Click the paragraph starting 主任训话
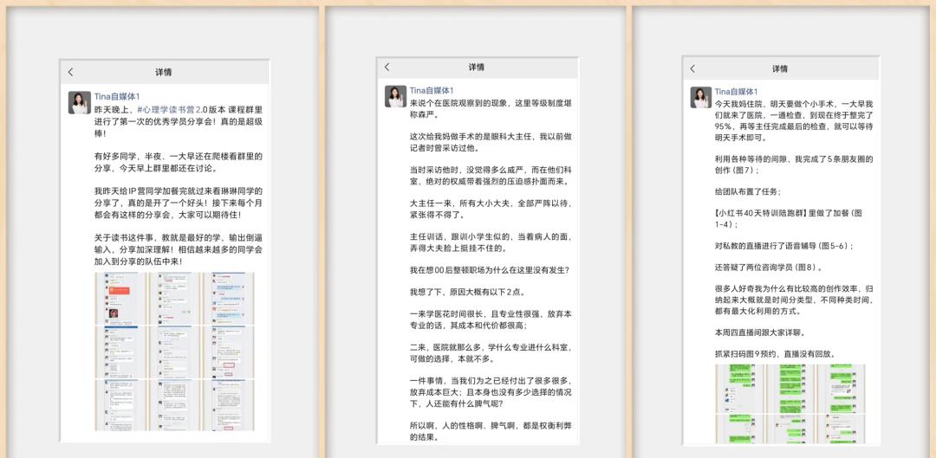This screenshot has height=458, width=936. [x=491, y=242]
